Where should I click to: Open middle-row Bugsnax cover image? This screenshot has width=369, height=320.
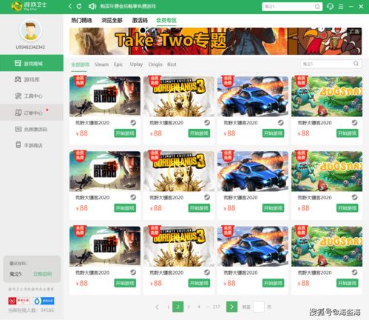(x=327, y=171)
